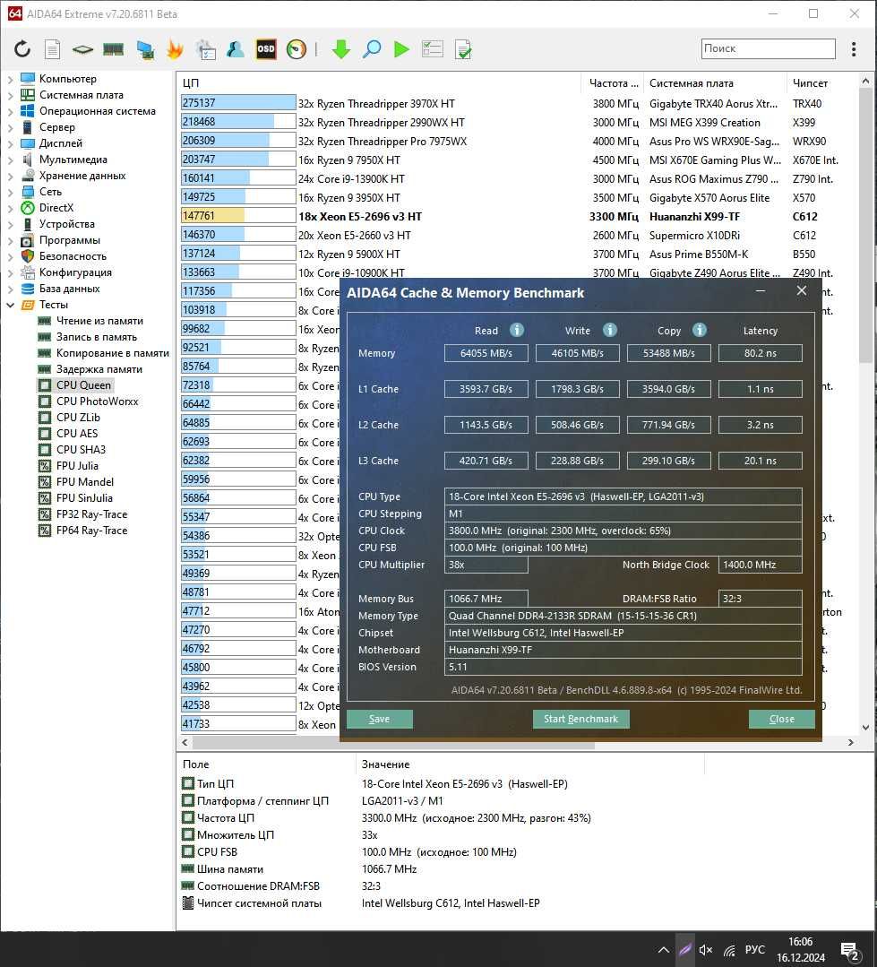Expand the Мультимедиа tree node
This screenshot has height=967, width=877.
point(10,160)
